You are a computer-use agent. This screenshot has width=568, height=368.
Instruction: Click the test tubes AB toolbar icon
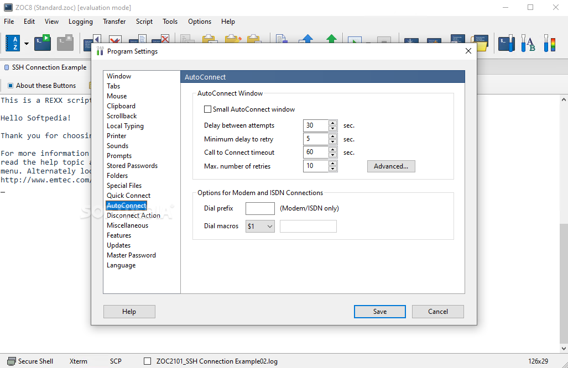pyautogui.click(x=528, y=43)
